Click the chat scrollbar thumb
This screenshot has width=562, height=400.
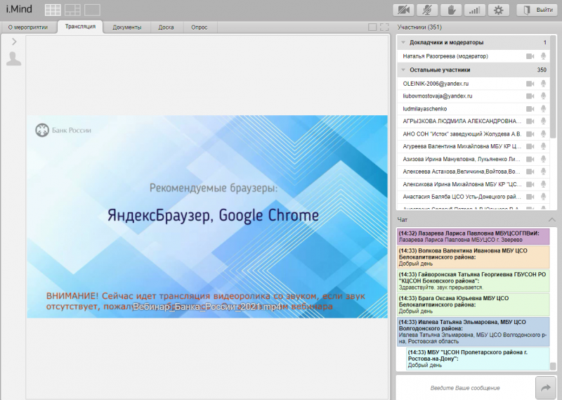click(x=553, y=366)
